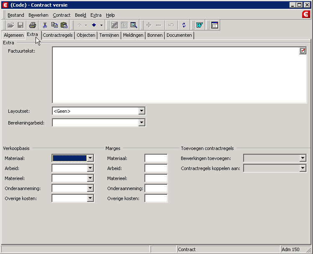Paste using the clipboard icon

(64, 25)
